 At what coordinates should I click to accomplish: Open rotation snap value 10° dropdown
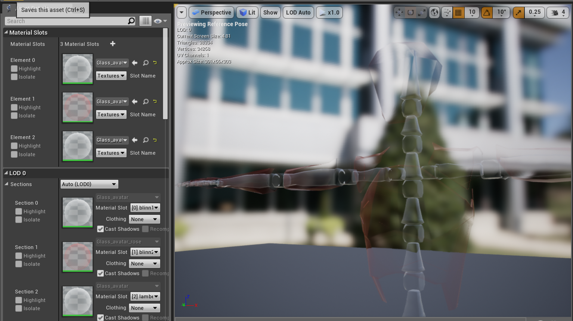click(502, 12)
